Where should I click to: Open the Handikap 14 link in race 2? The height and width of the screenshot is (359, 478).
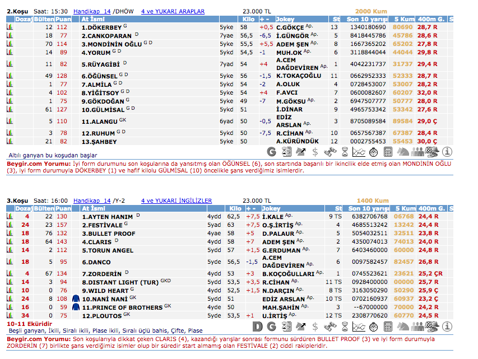(x=92, y=11)
